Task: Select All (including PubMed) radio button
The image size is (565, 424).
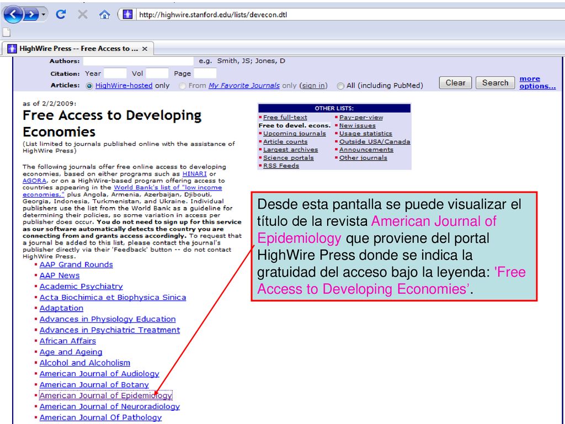Action: (340, 86)
